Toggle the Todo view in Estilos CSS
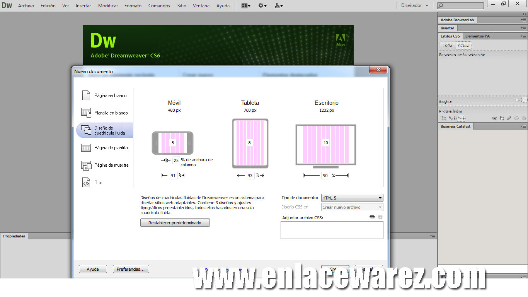 tap(447, 45)
